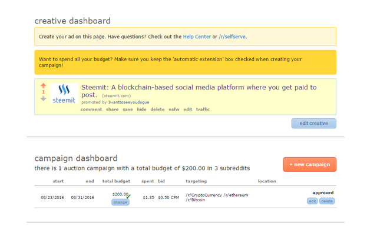
Task: Open the Steemit blockchain-based post title link
Action: tap(199, 91)
